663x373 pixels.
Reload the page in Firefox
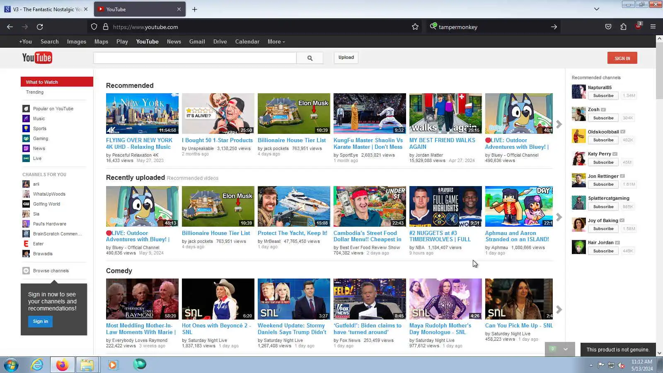click(40, 27)
